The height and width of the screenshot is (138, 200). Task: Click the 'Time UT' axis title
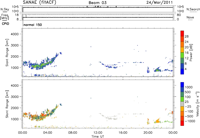(x=98, y=137)
